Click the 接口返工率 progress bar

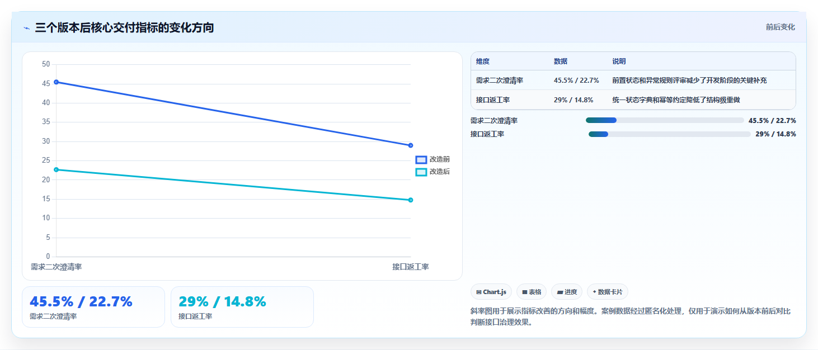click(x=670, y=134)
